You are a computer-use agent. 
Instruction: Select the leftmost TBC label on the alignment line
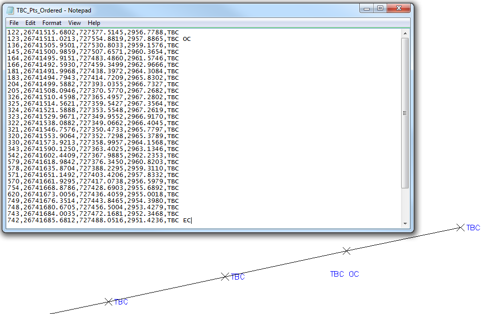click(x=121, y=302)
